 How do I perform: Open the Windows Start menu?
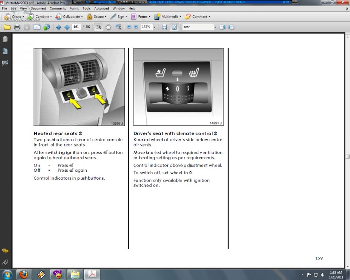tap(7, 275)
